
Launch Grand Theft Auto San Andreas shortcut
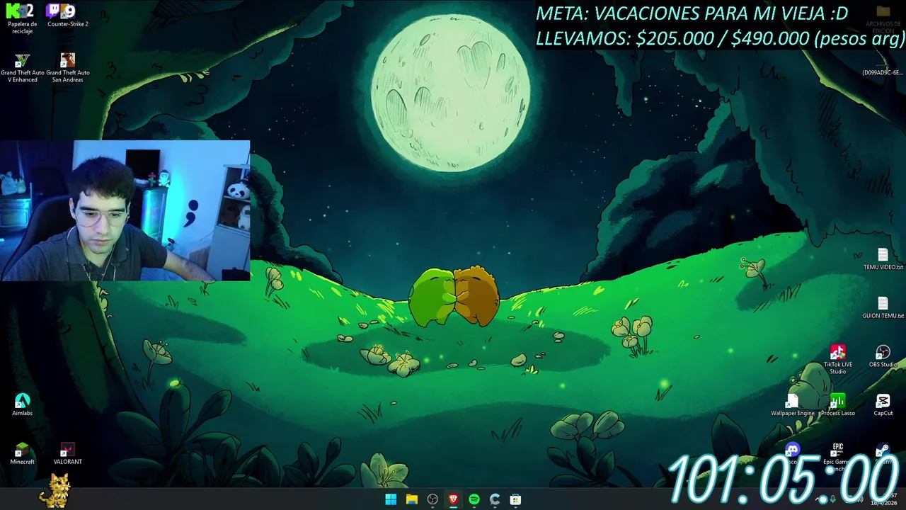pyautogui.click(x=68, y=68)
